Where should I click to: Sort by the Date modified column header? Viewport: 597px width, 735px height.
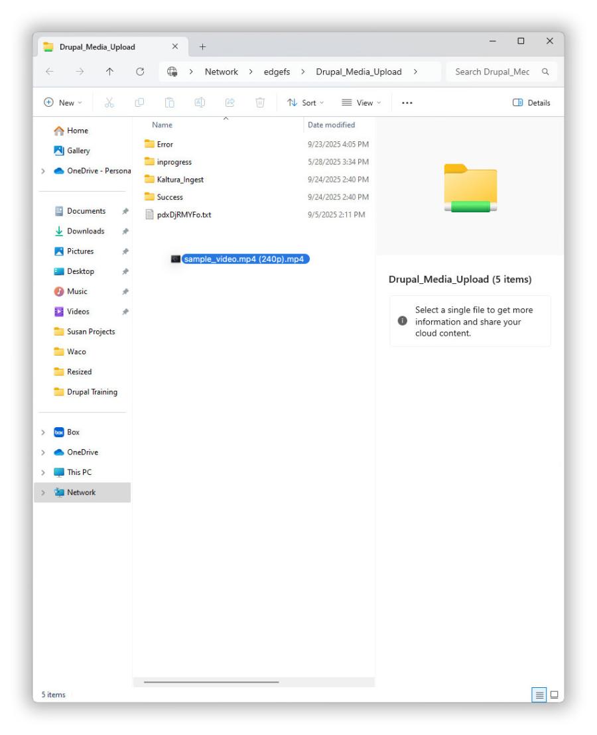click(x=331, y=125)
